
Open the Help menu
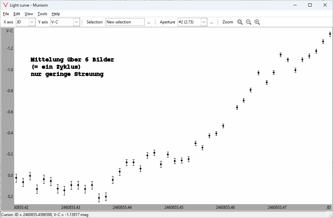pyautogui.click(x=56, y=14)
